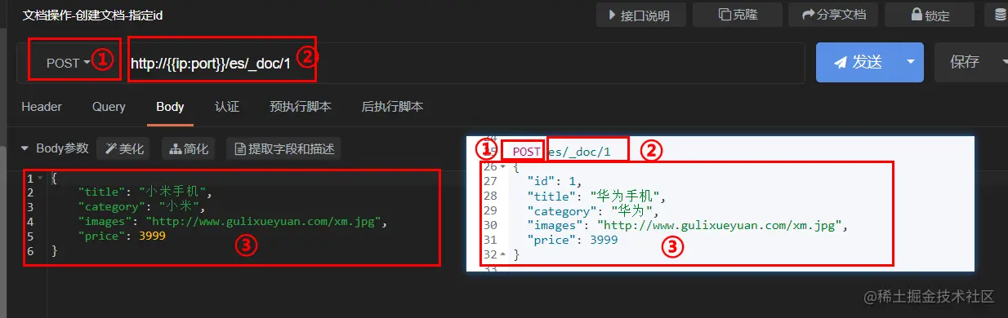The width and height of the screenshot is (1008, 318).
Task: Open the dropdown arrow beside 保存
Action: 1003,62
